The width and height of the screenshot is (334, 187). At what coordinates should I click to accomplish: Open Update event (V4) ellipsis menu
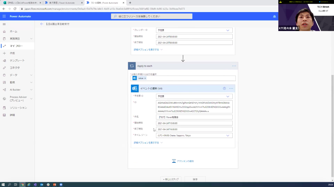231,88
